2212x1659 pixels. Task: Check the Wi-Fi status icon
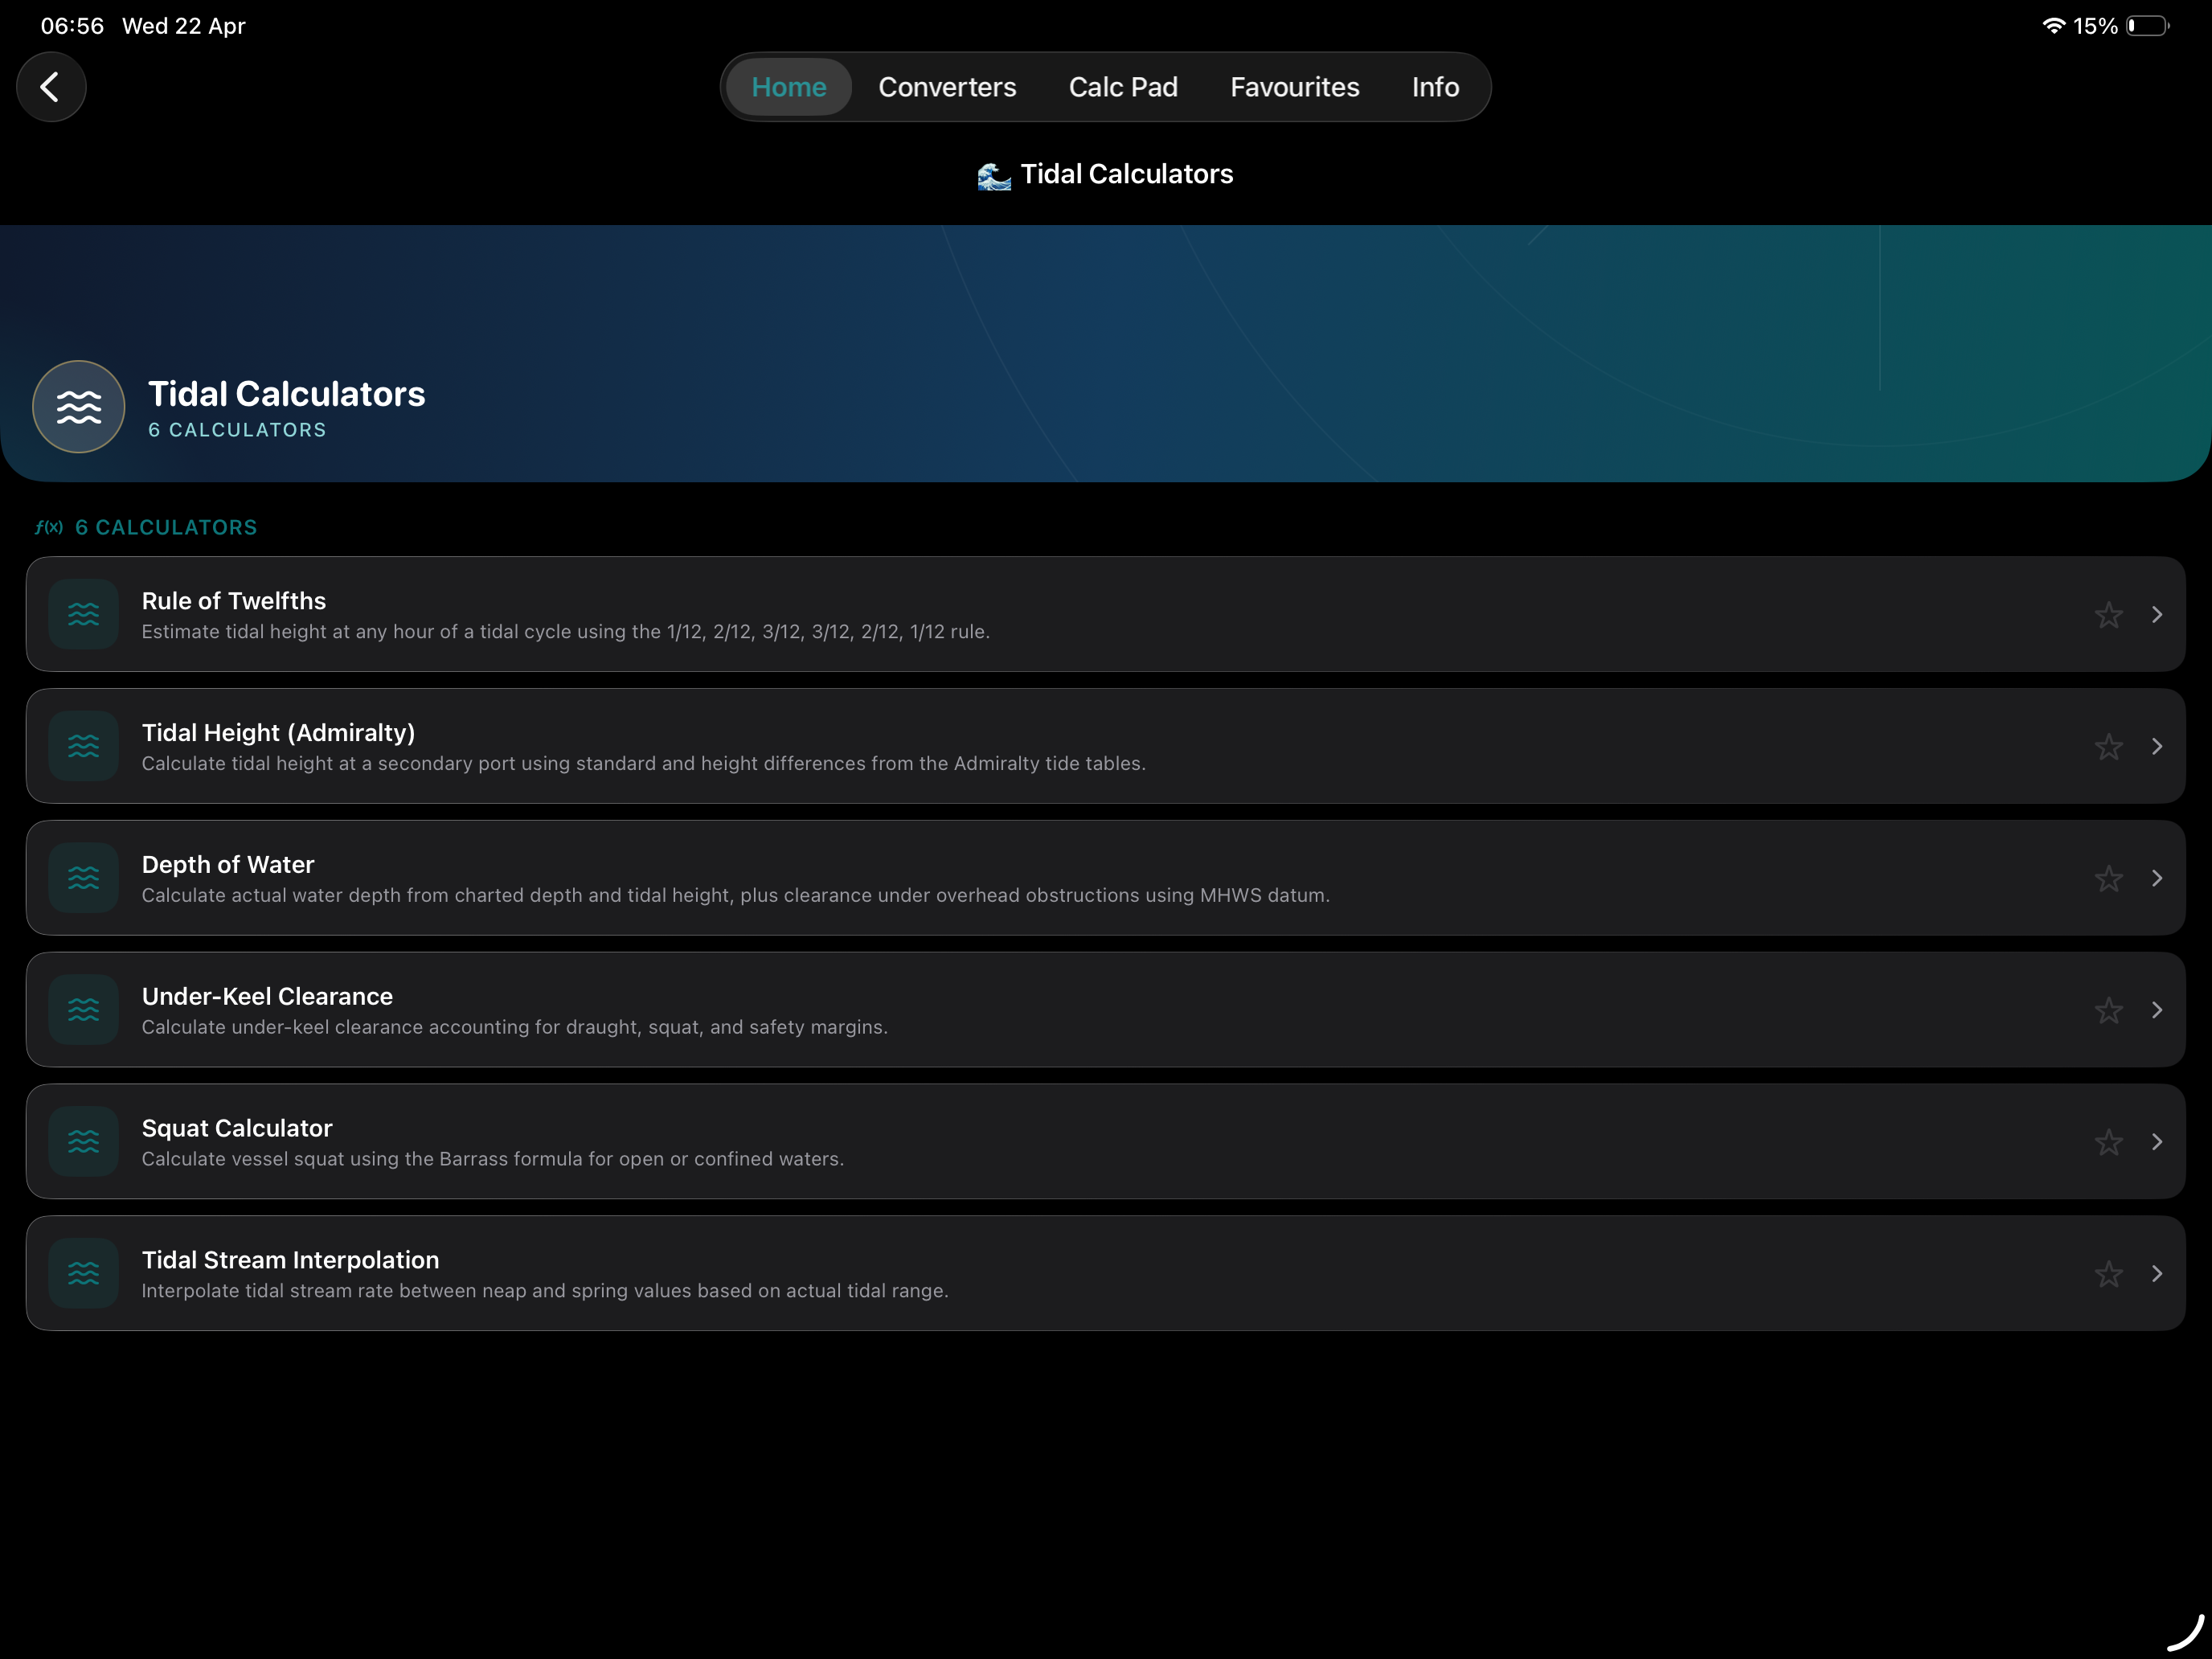click(2054, 26)
